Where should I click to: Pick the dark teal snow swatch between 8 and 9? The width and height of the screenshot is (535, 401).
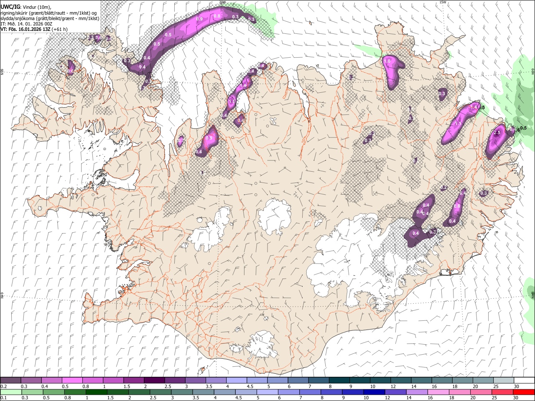coord(339,380)
